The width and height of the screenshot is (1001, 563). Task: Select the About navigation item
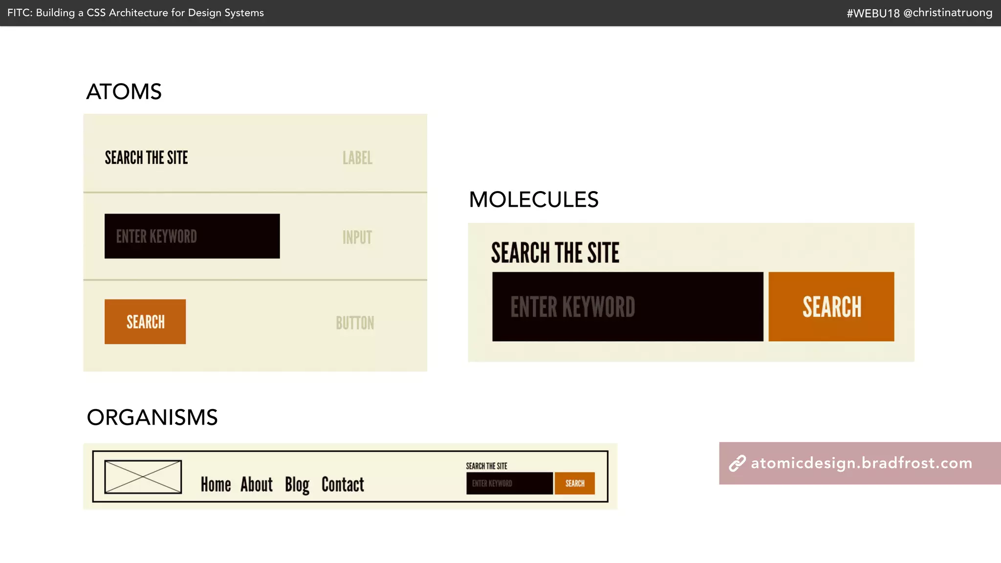tap(257, 484)
